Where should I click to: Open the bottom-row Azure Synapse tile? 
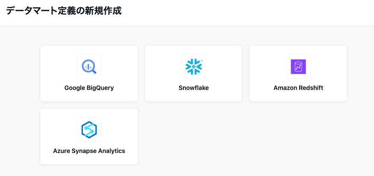click(x=89, y=136)
